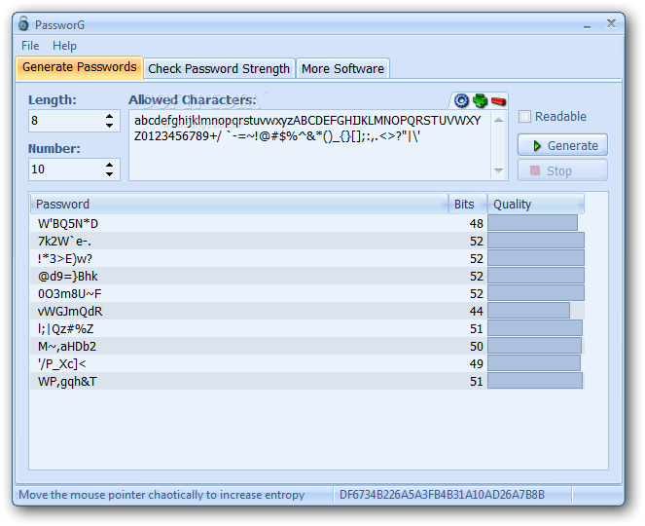Decrease the Number spinner value

pyautogui.click(x=109, y=173)
